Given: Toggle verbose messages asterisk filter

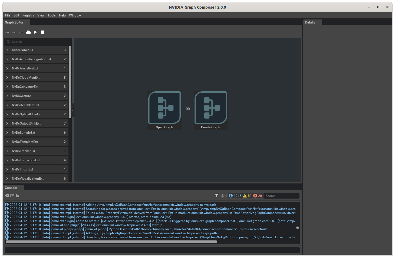Looking at the screenshot, I should (x=224, y=196).
